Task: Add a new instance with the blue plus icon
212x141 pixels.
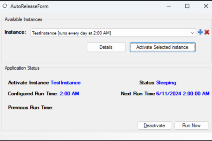Action: (200, 32)
